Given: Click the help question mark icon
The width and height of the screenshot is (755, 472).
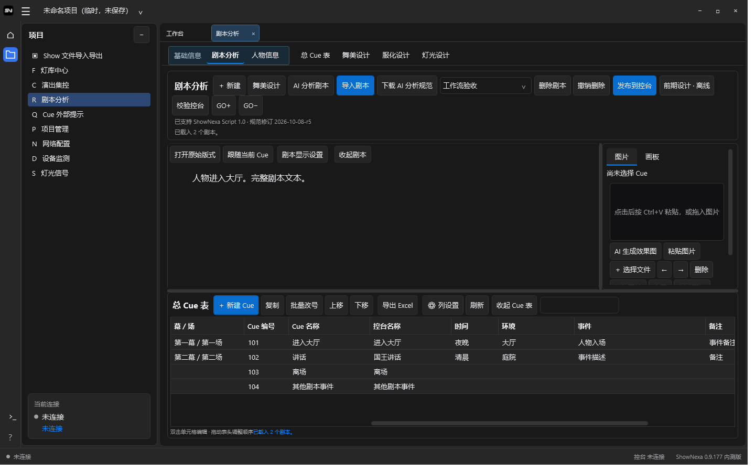Looking at the screenshot, I should coord(10,437).
